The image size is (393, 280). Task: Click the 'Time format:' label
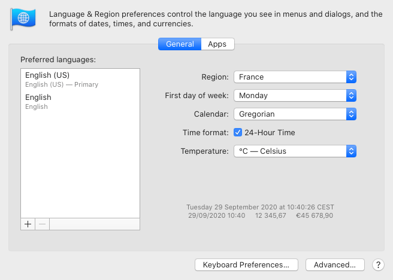click(x=205, y=132)
